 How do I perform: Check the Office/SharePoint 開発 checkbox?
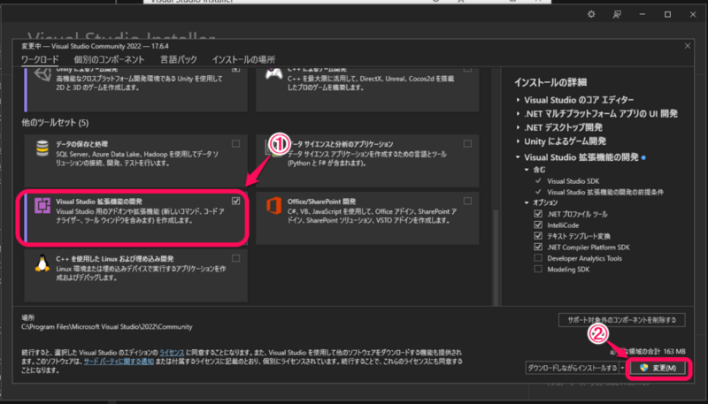pyautogui.click(x=467, y=201)
